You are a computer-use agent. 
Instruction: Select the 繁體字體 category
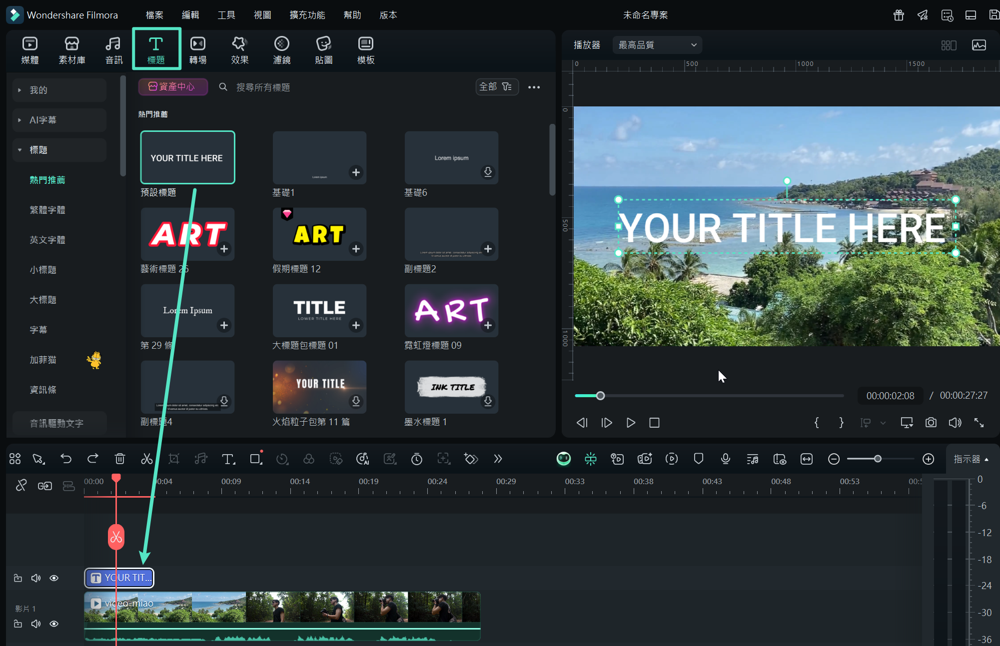(x=47, y=210)
